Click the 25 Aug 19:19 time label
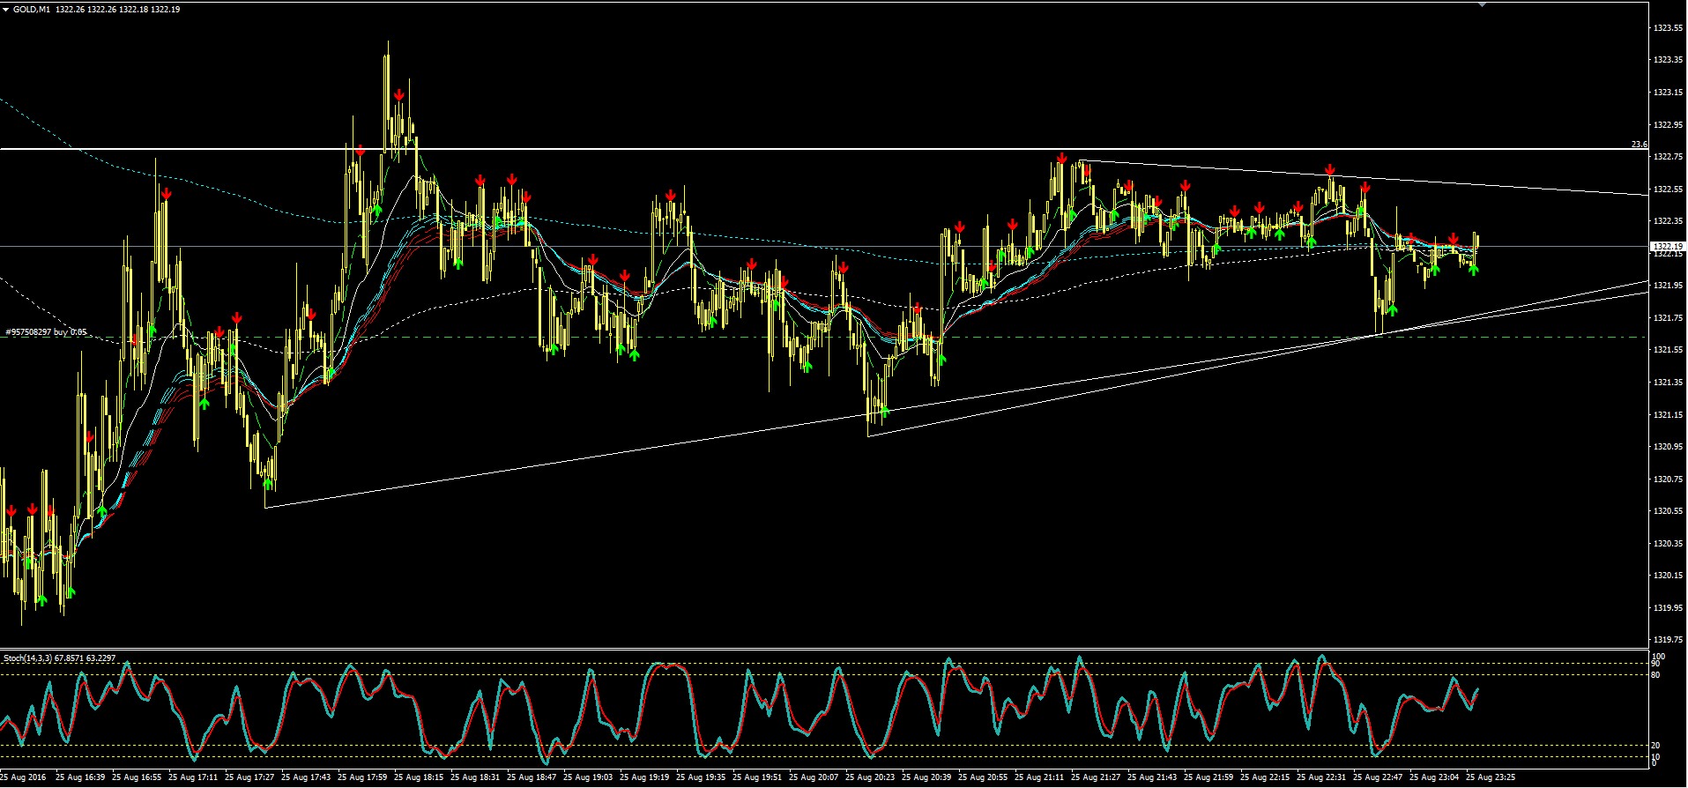 (644, 777)
